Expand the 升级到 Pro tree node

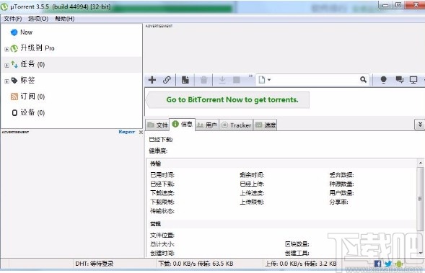[6, 49]
